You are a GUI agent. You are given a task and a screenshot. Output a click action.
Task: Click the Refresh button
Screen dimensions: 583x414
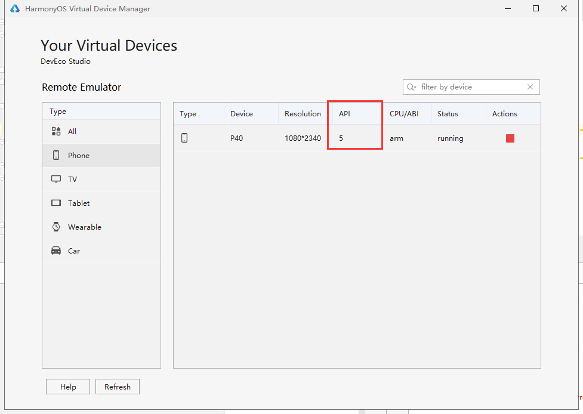click(117, 387)
